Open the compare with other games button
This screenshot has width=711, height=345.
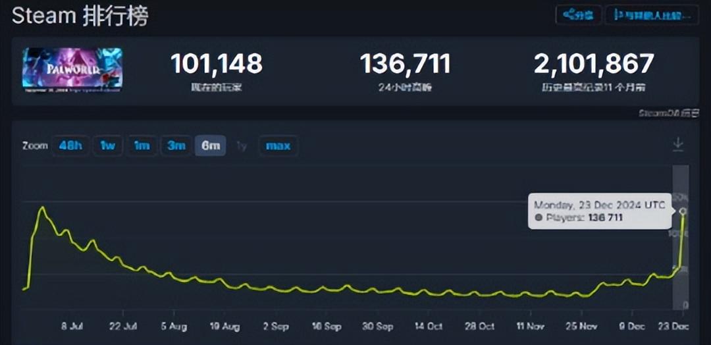[652, 15]
